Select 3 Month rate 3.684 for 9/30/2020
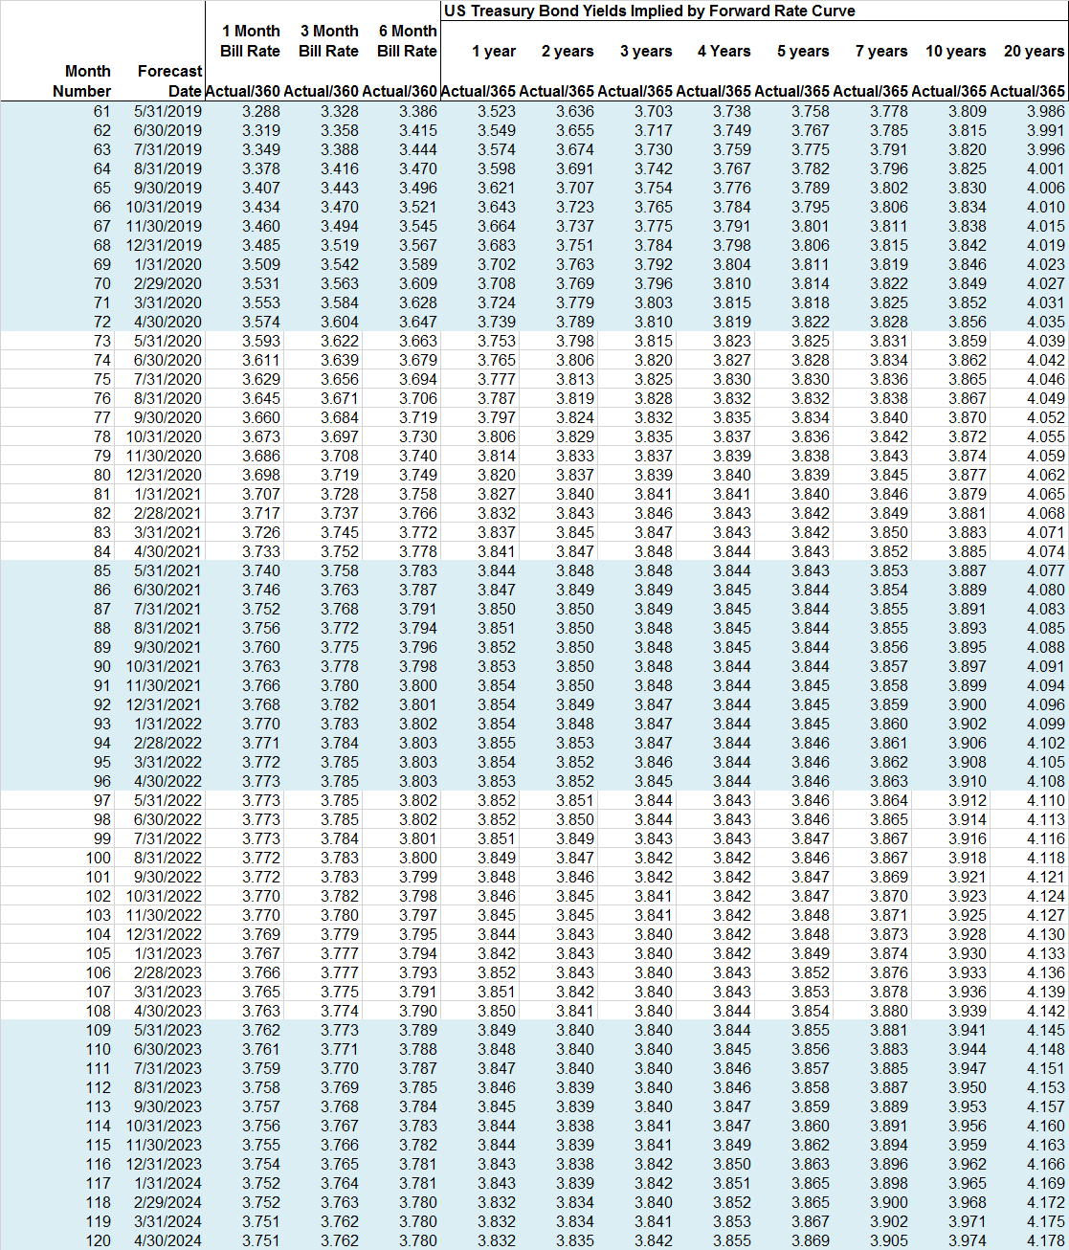 [340, 417]
